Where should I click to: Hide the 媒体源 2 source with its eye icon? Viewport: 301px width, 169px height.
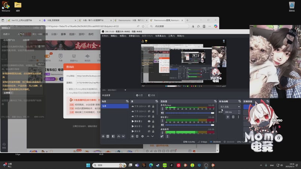(x=149, y=121)
